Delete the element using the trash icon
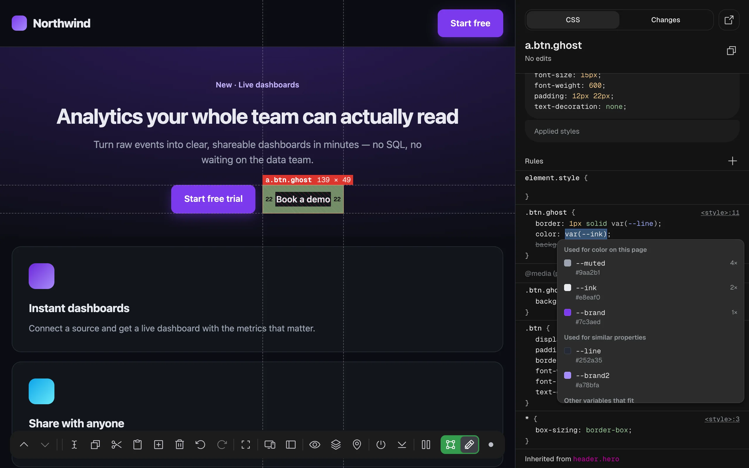Screen dimensions: 749x468 (x=180, y=445)
